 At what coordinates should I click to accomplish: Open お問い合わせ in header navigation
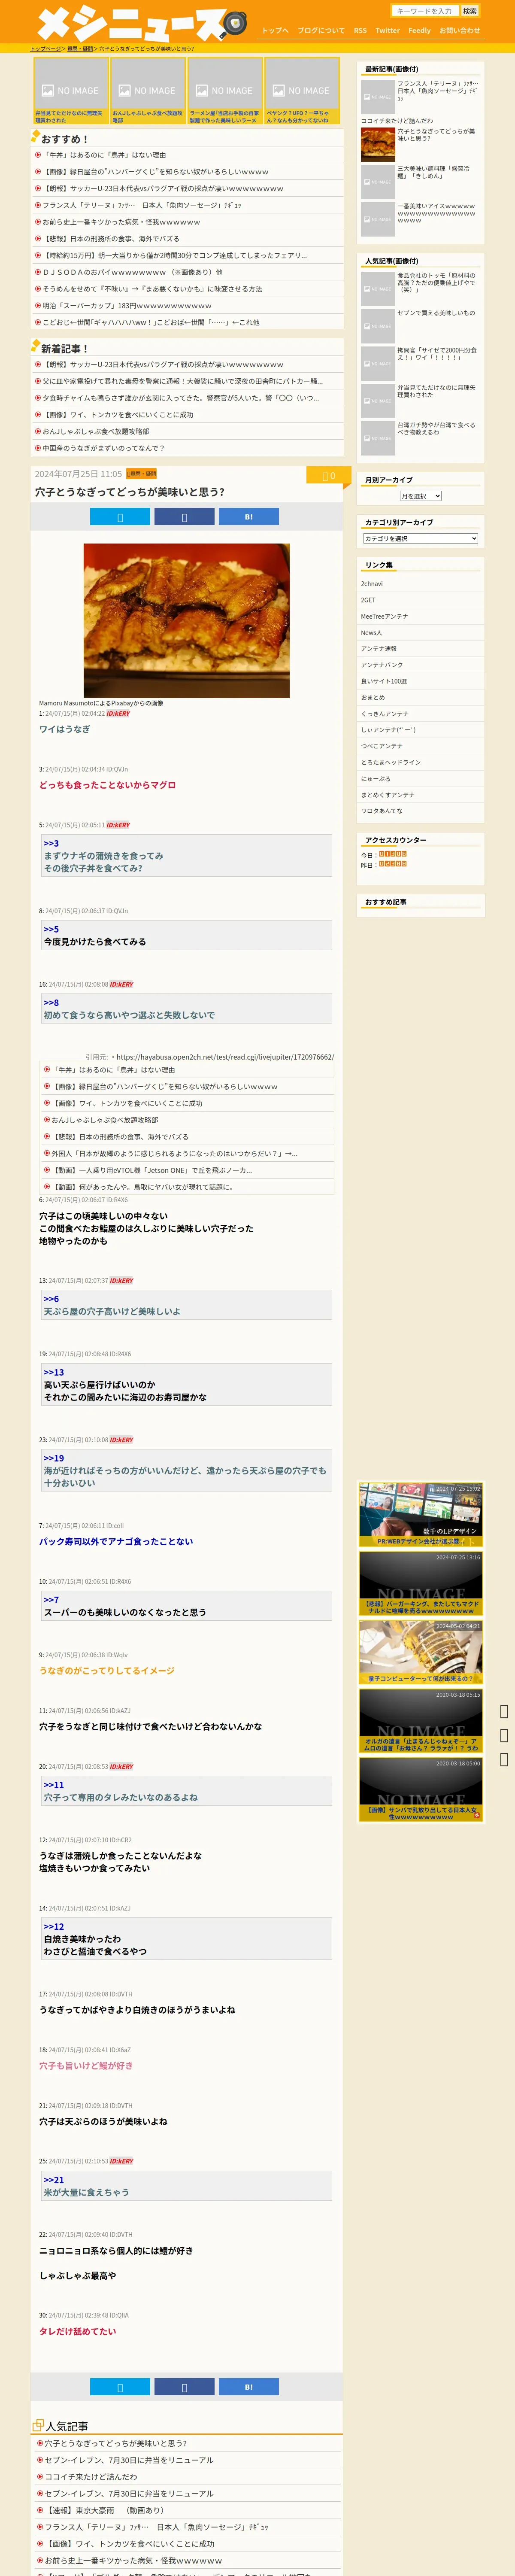point(459,31)
